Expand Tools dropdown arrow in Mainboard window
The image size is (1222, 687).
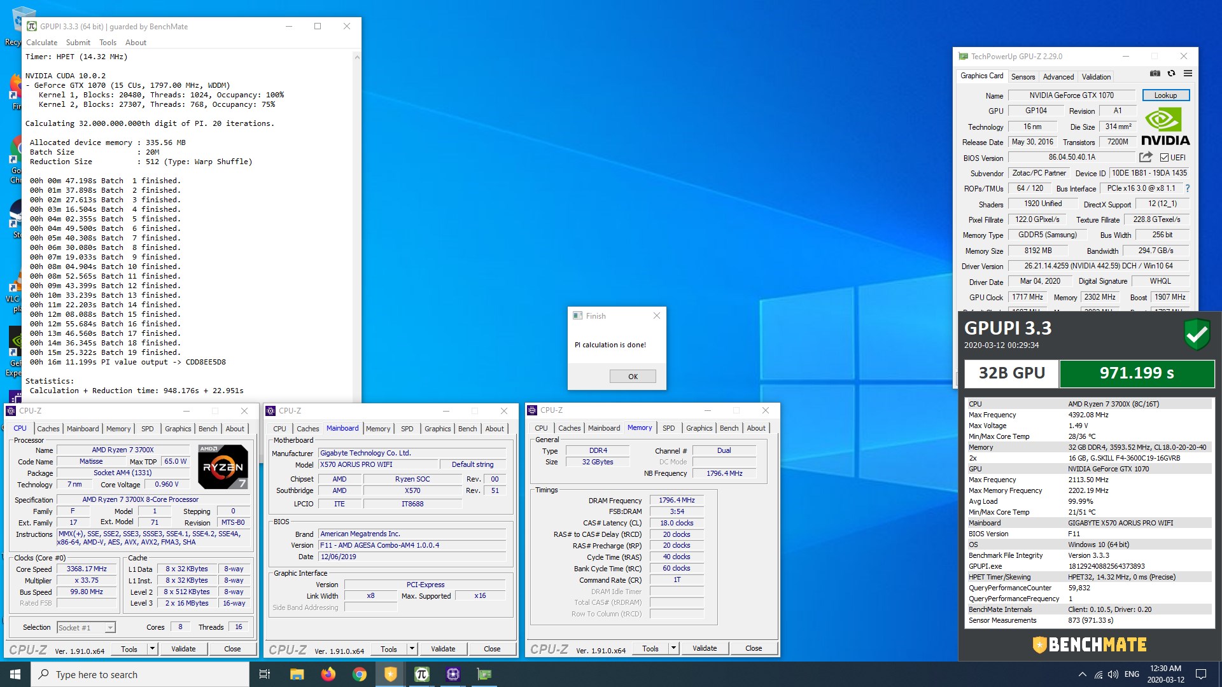(412, 649)
